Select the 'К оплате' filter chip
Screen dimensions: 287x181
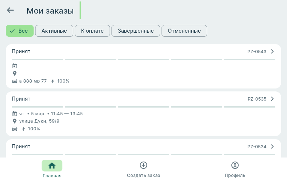tap(92, 31)
